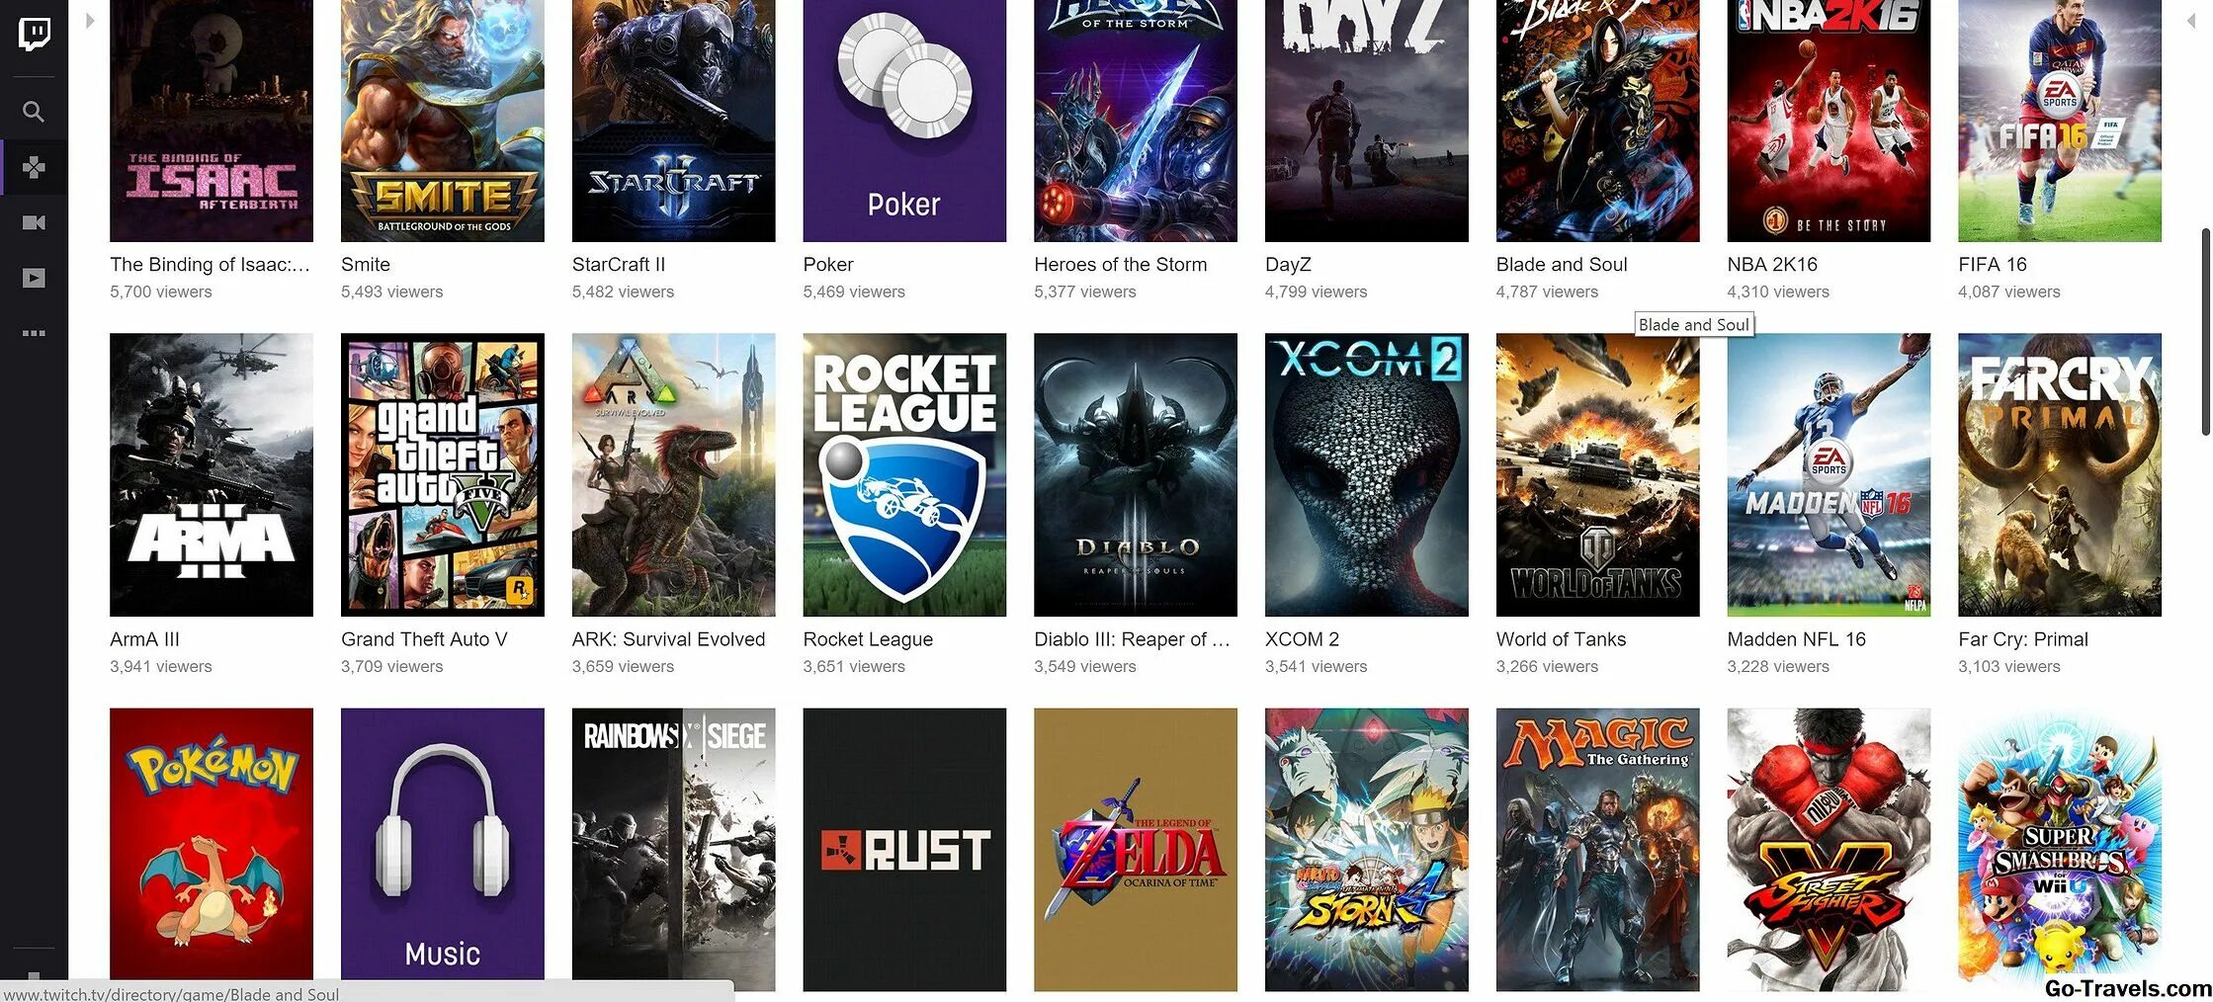Open the ArmA III cover
This screenshot has height=1002, width=2213.
pos(212,474)
